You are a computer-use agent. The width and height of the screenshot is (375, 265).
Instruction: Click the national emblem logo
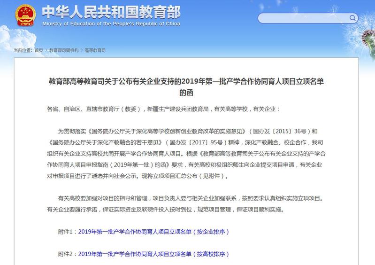click(x=25, y=16)
